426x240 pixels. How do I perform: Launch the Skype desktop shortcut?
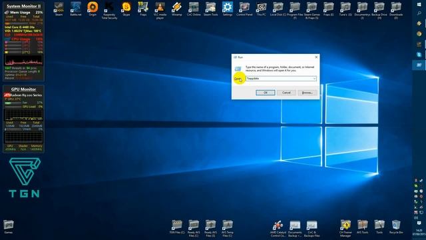126,9
